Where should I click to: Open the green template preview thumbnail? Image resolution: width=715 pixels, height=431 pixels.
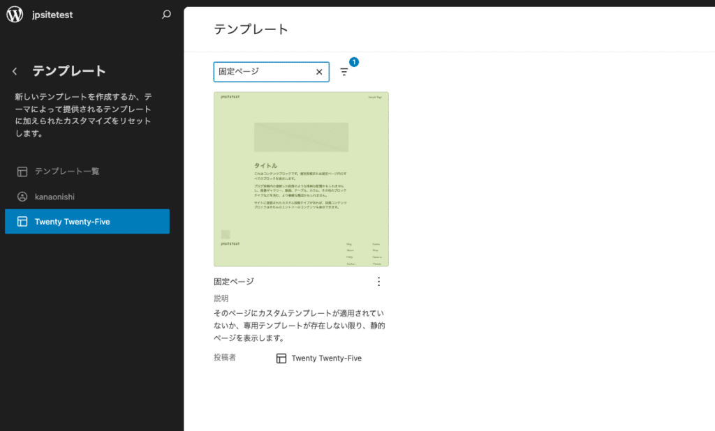tap(301, 179)
